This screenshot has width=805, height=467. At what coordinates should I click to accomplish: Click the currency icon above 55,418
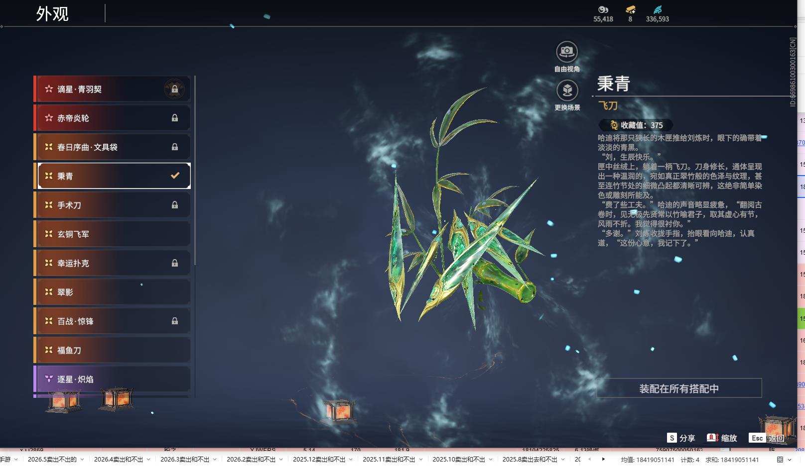coord(603,9)
